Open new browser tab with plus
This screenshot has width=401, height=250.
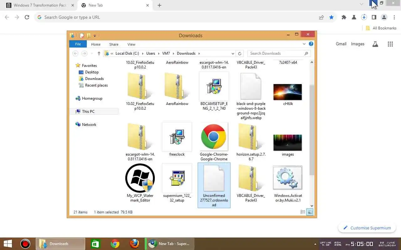[159, 5]
